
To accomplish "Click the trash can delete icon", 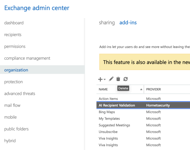I will [x=118, y=79].
